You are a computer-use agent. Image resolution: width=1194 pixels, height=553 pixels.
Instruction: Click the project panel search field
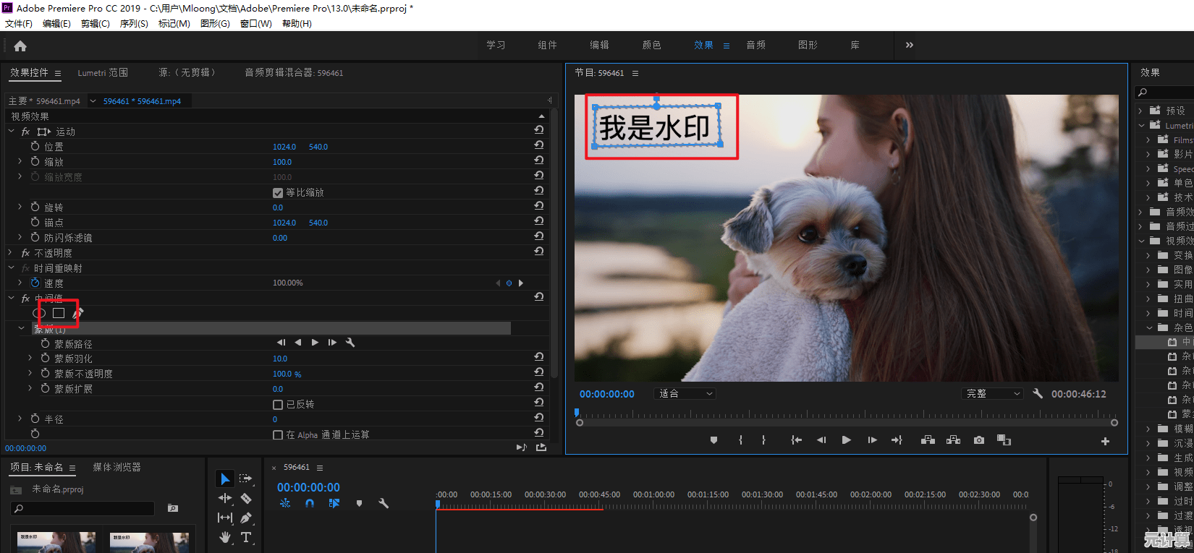pos(83,509)
